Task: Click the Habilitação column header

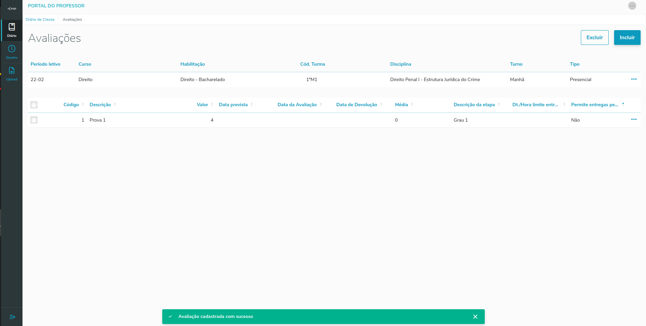Action: click(192, 64)
